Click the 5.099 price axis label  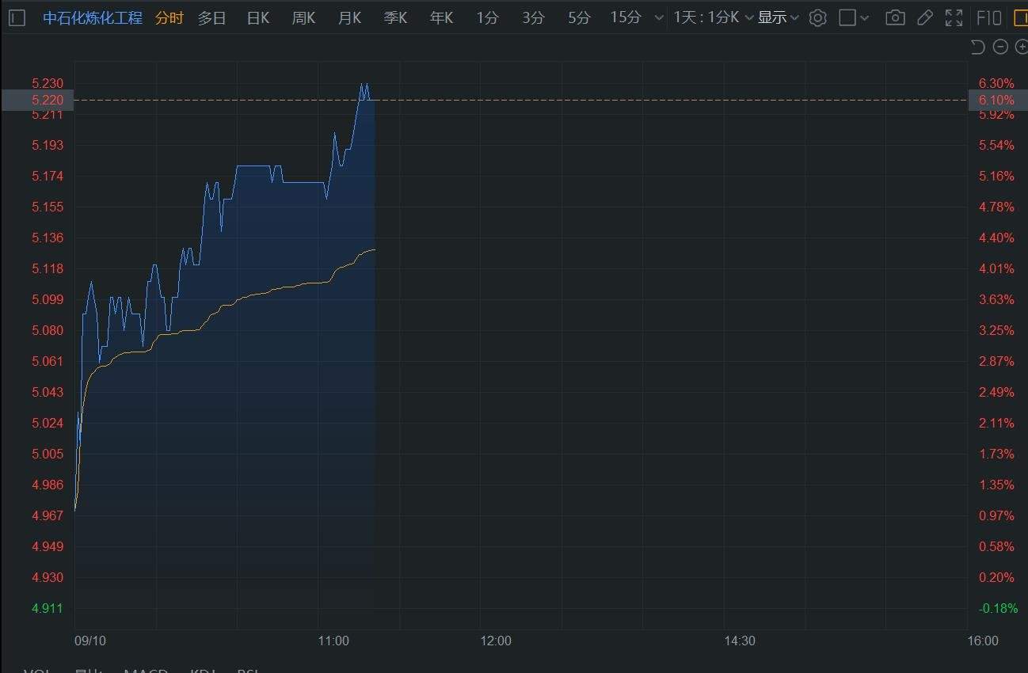[48, 299]
